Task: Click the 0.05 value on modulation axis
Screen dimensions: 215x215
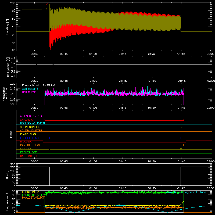Action: 12,99
